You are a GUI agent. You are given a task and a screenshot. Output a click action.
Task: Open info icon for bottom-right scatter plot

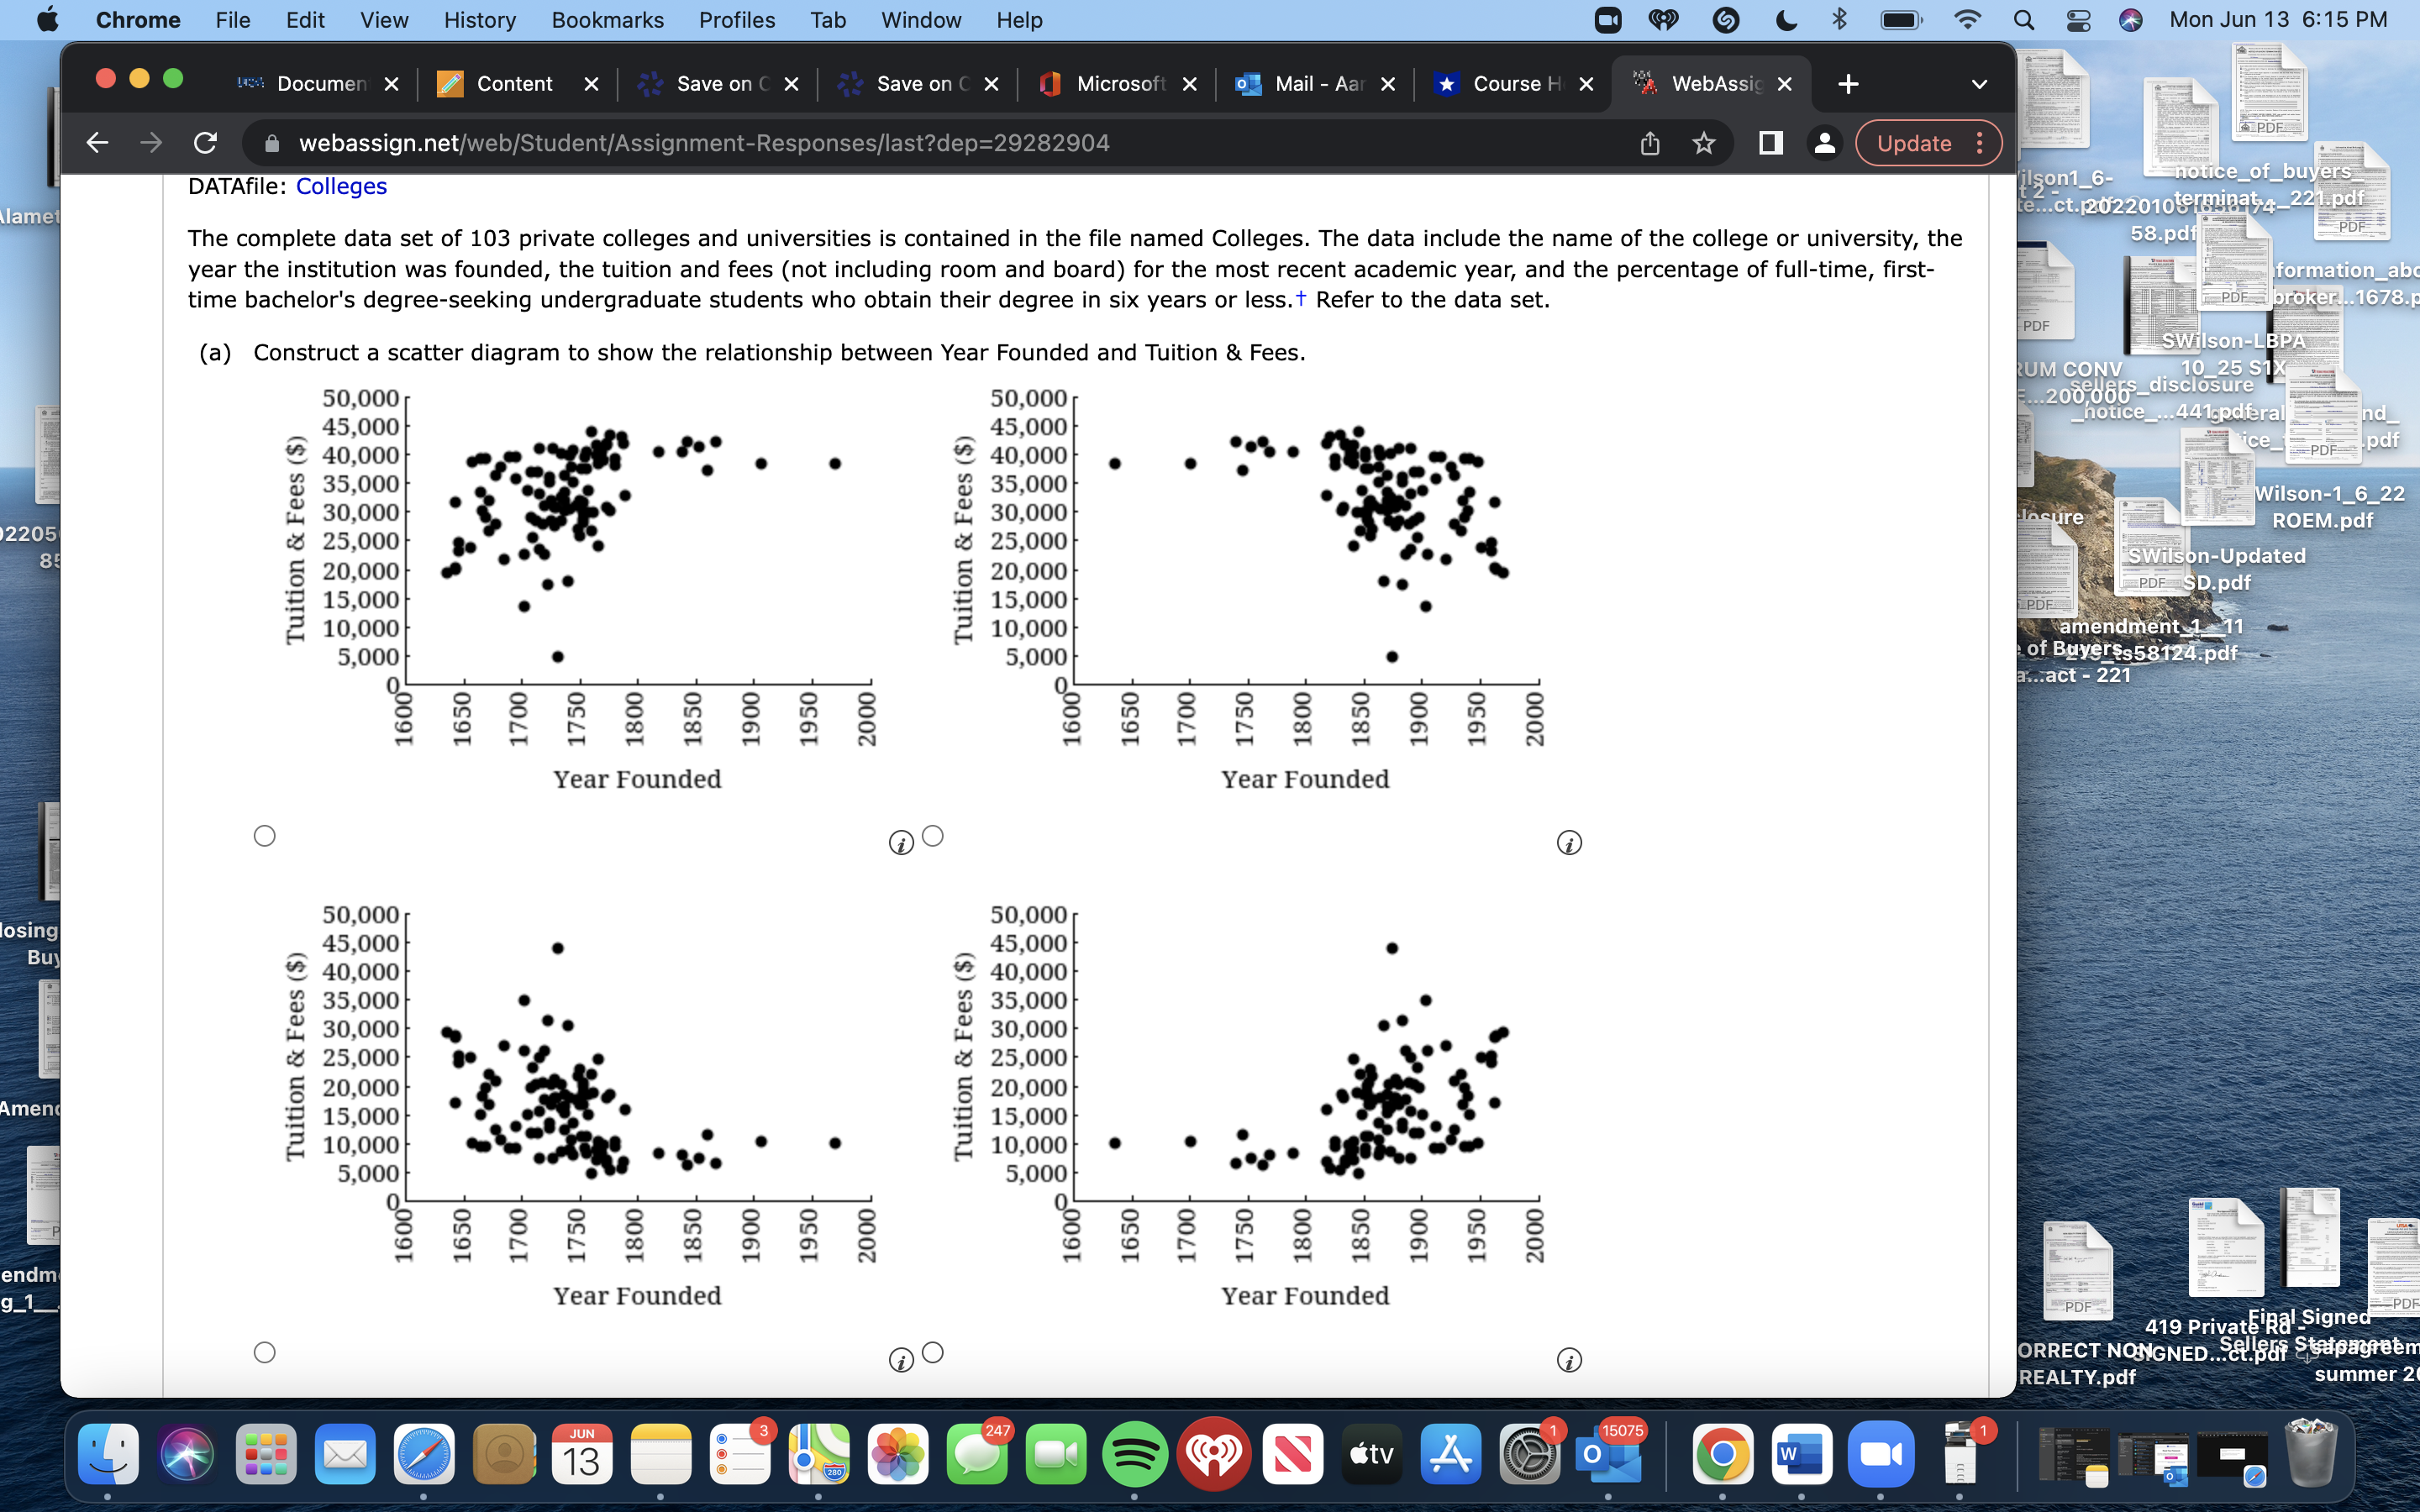pos(1569,1360)
